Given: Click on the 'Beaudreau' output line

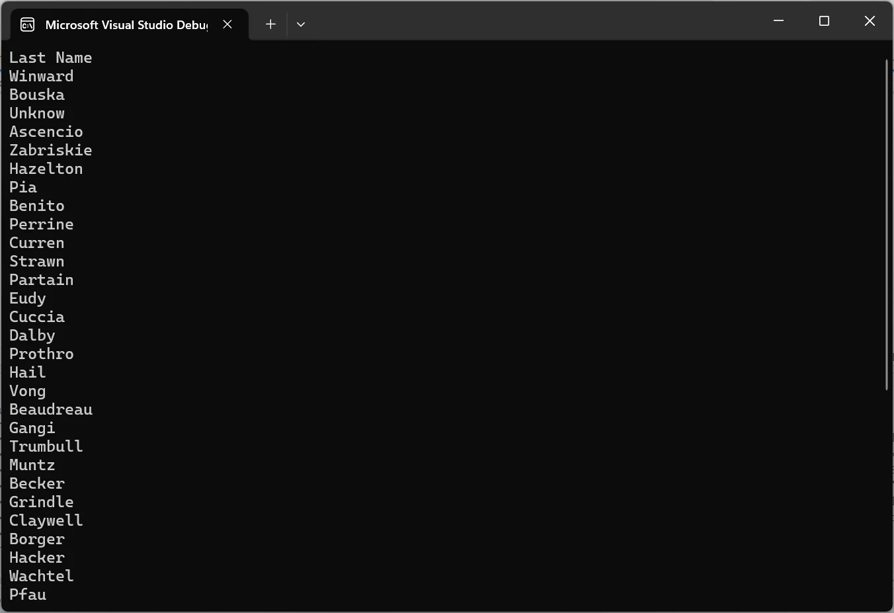Looking at the screenshot, I should pyautogui.click(x=50, y=410).
